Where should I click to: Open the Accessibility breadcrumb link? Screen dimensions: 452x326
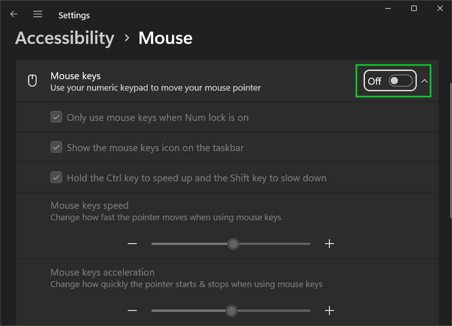[65, 38]
